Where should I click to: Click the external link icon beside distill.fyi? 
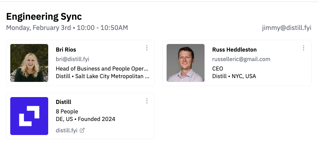pos(82,130)
